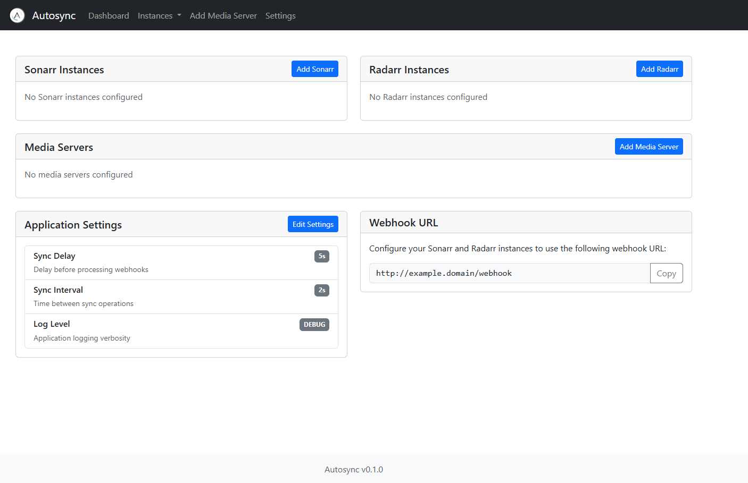Click 'Time between sync operations' description
The image size is (748, 483).
coord(84,304)
